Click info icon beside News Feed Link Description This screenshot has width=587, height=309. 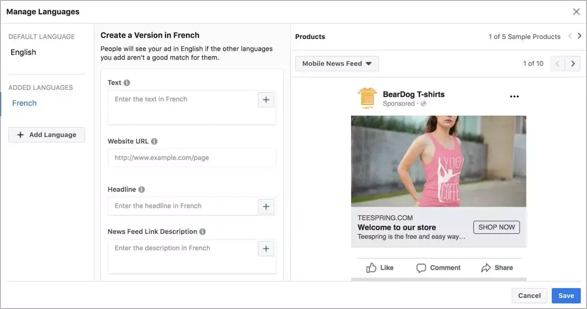pos(202,232)
